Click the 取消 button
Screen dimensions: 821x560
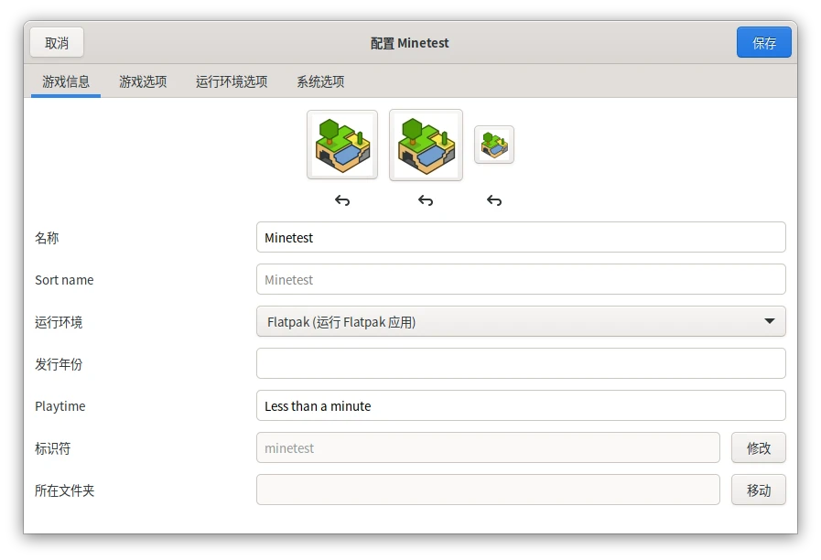[57, 43]
